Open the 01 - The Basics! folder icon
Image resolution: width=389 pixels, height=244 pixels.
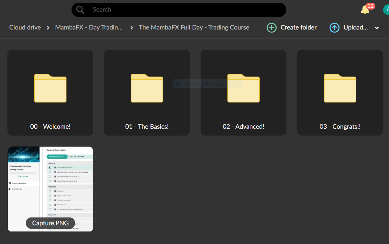click(x=147, y=88)
